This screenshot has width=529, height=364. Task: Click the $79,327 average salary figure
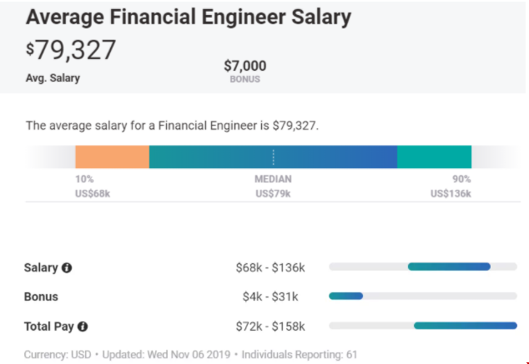point(71,50)
